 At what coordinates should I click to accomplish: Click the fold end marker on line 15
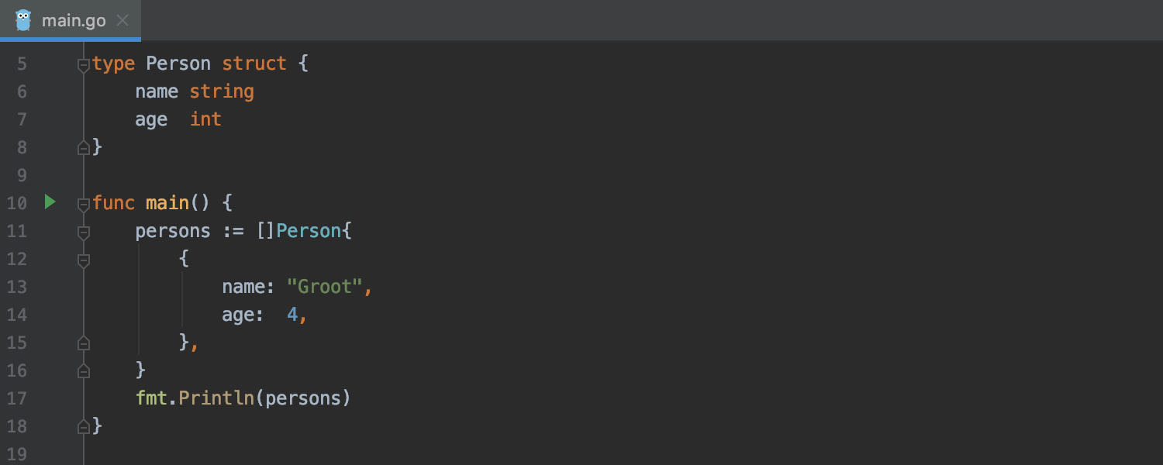(84, 343)
